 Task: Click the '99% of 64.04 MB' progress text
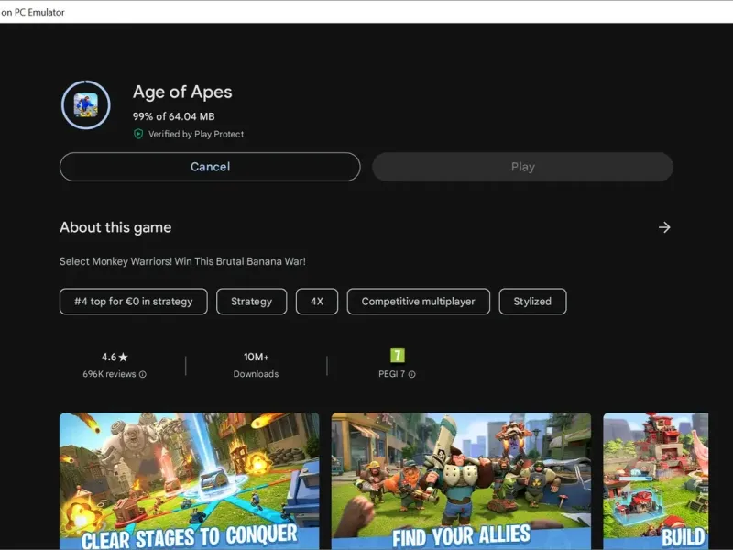173,116
